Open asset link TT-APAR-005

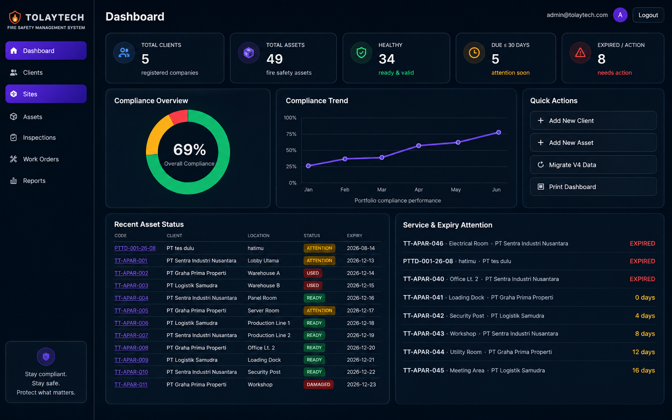(131, 310)
